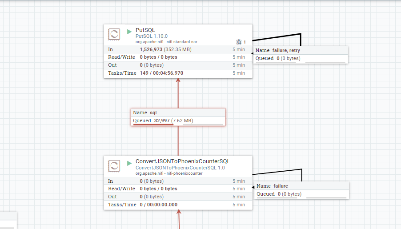
Task: Click the Tasks/Time row of PutSQL
Action: (178, 73)
